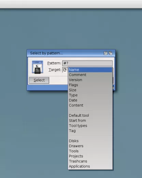The image size is (142, 178).
Task: Select Type from the popup menu
Action: (x=90, y=95)
